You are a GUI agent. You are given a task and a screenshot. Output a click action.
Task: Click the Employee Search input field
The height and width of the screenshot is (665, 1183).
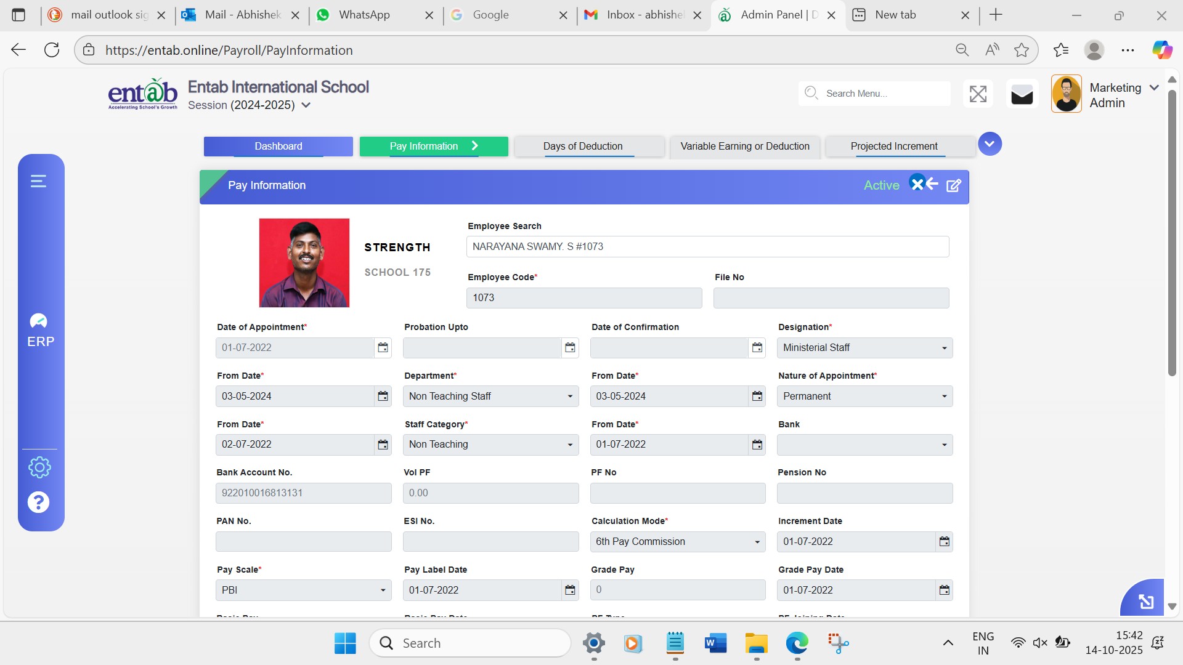(x=707, y=247)
